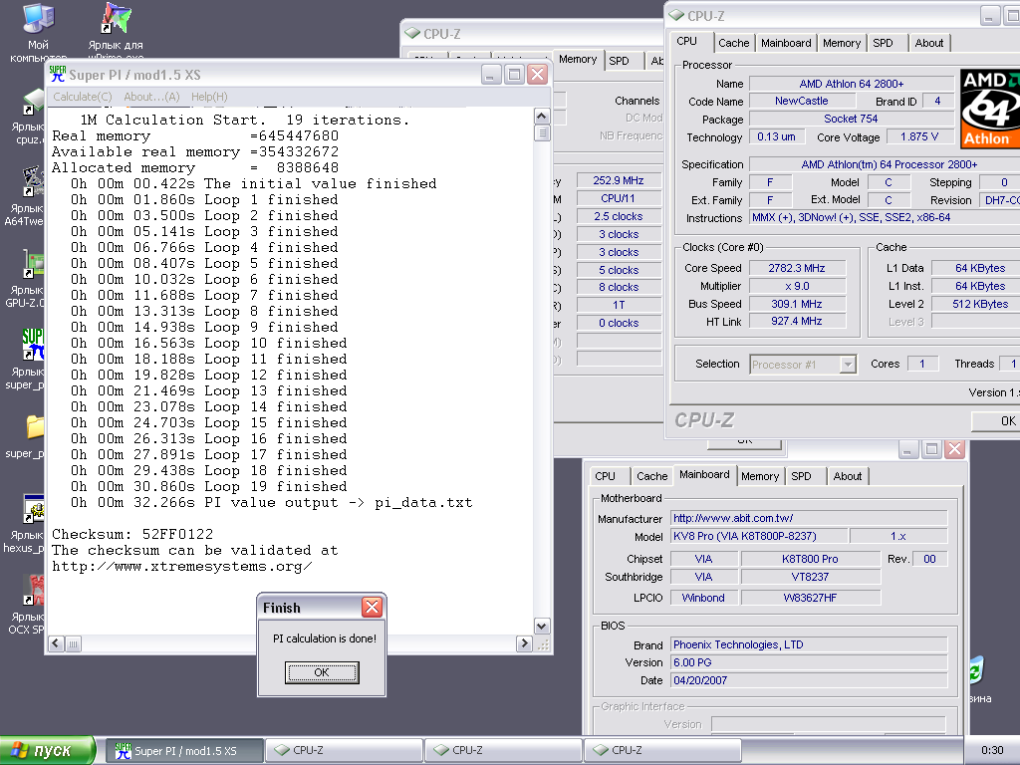1020x765 pixels.
Task: Click the Model KV8 Pro field
Action: pyautogui.click(x=758, y=536)
